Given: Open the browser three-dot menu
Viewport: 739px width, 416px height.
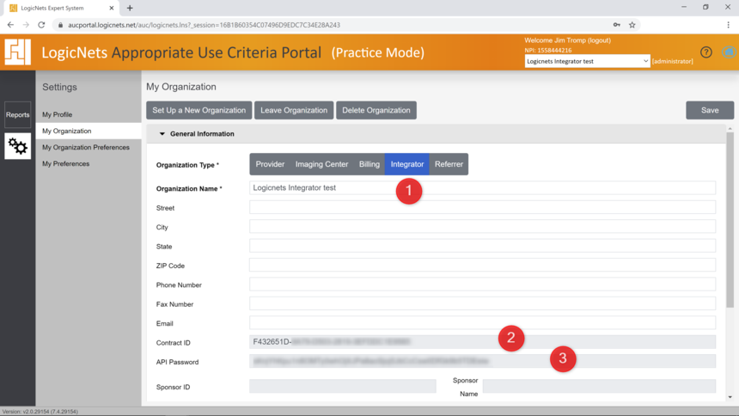Looking at the screenshot, I should pos(728,25).
